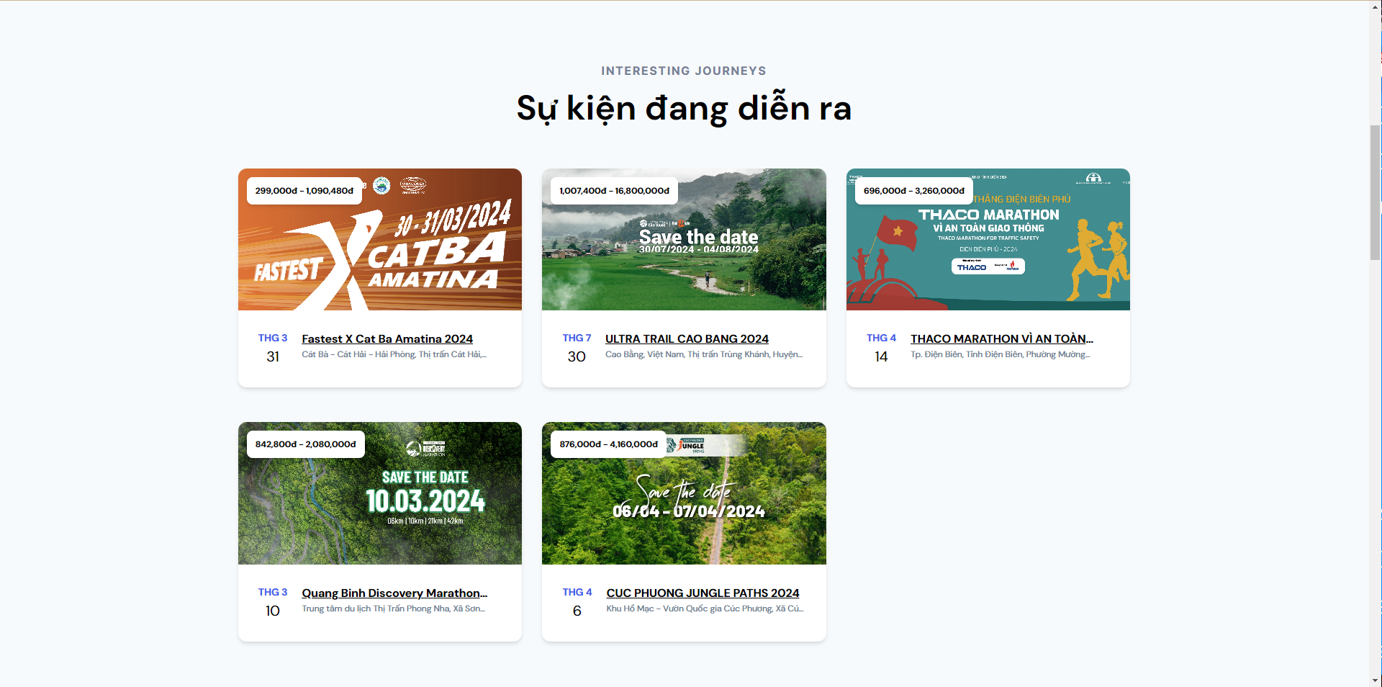Click the Cuc Phuong Jungle Paths banner image
The image size is (1382, 687).
pyautogui.click(x=684, y=493)
